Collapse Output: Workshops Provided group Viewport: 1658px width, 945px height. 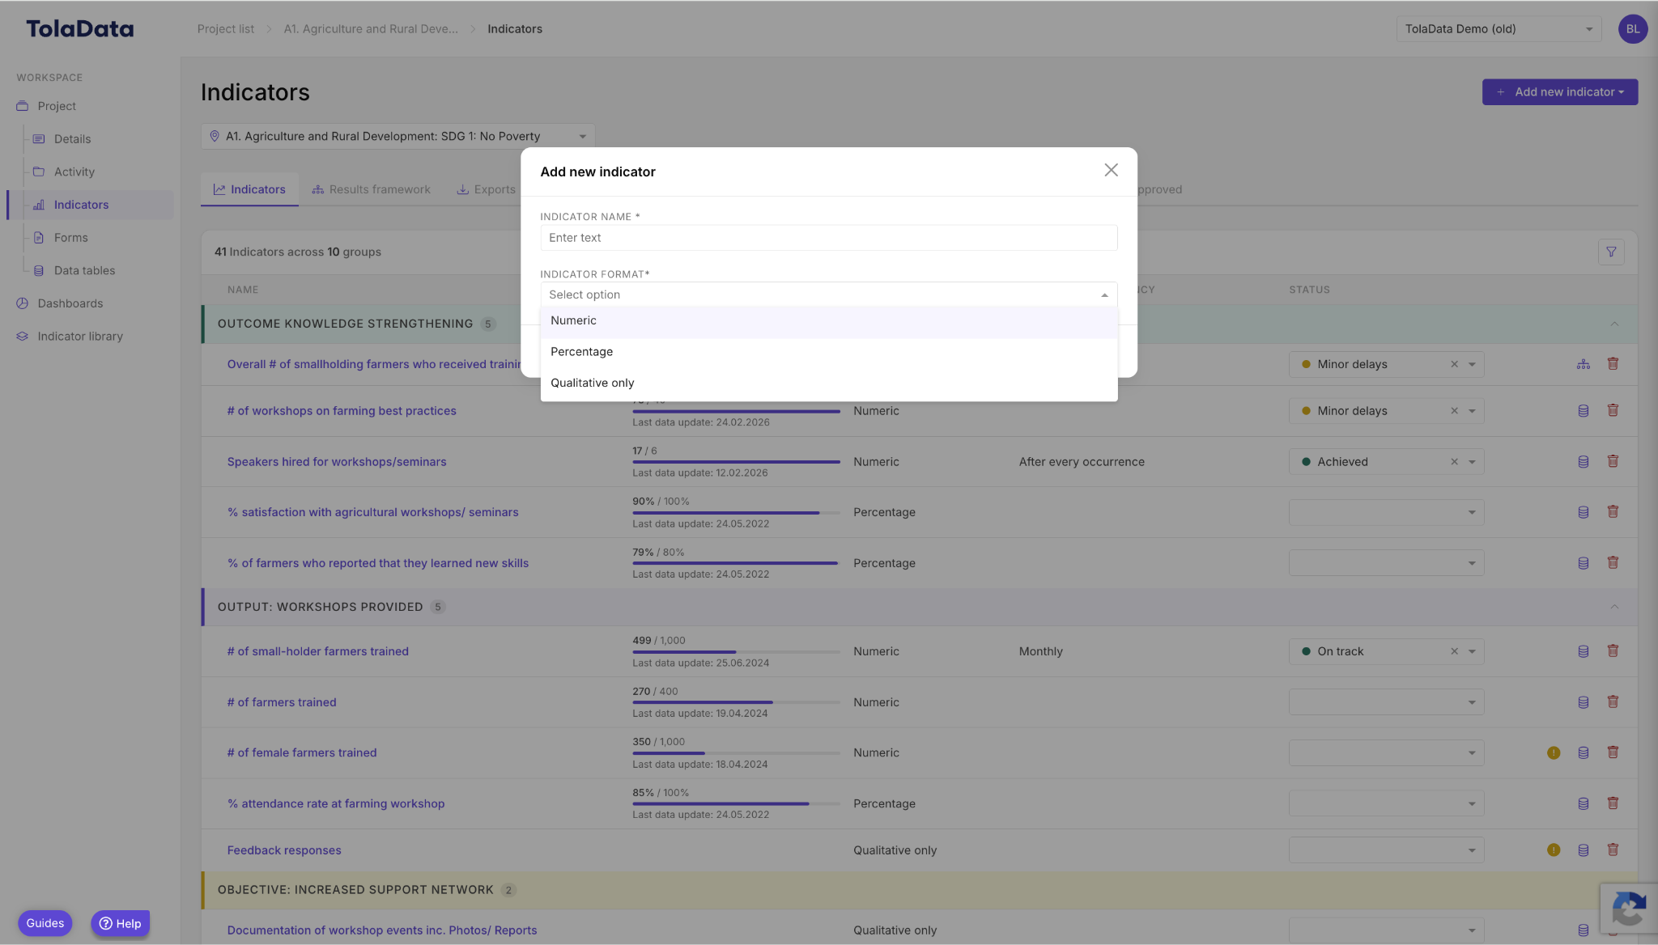point(1613,607)
